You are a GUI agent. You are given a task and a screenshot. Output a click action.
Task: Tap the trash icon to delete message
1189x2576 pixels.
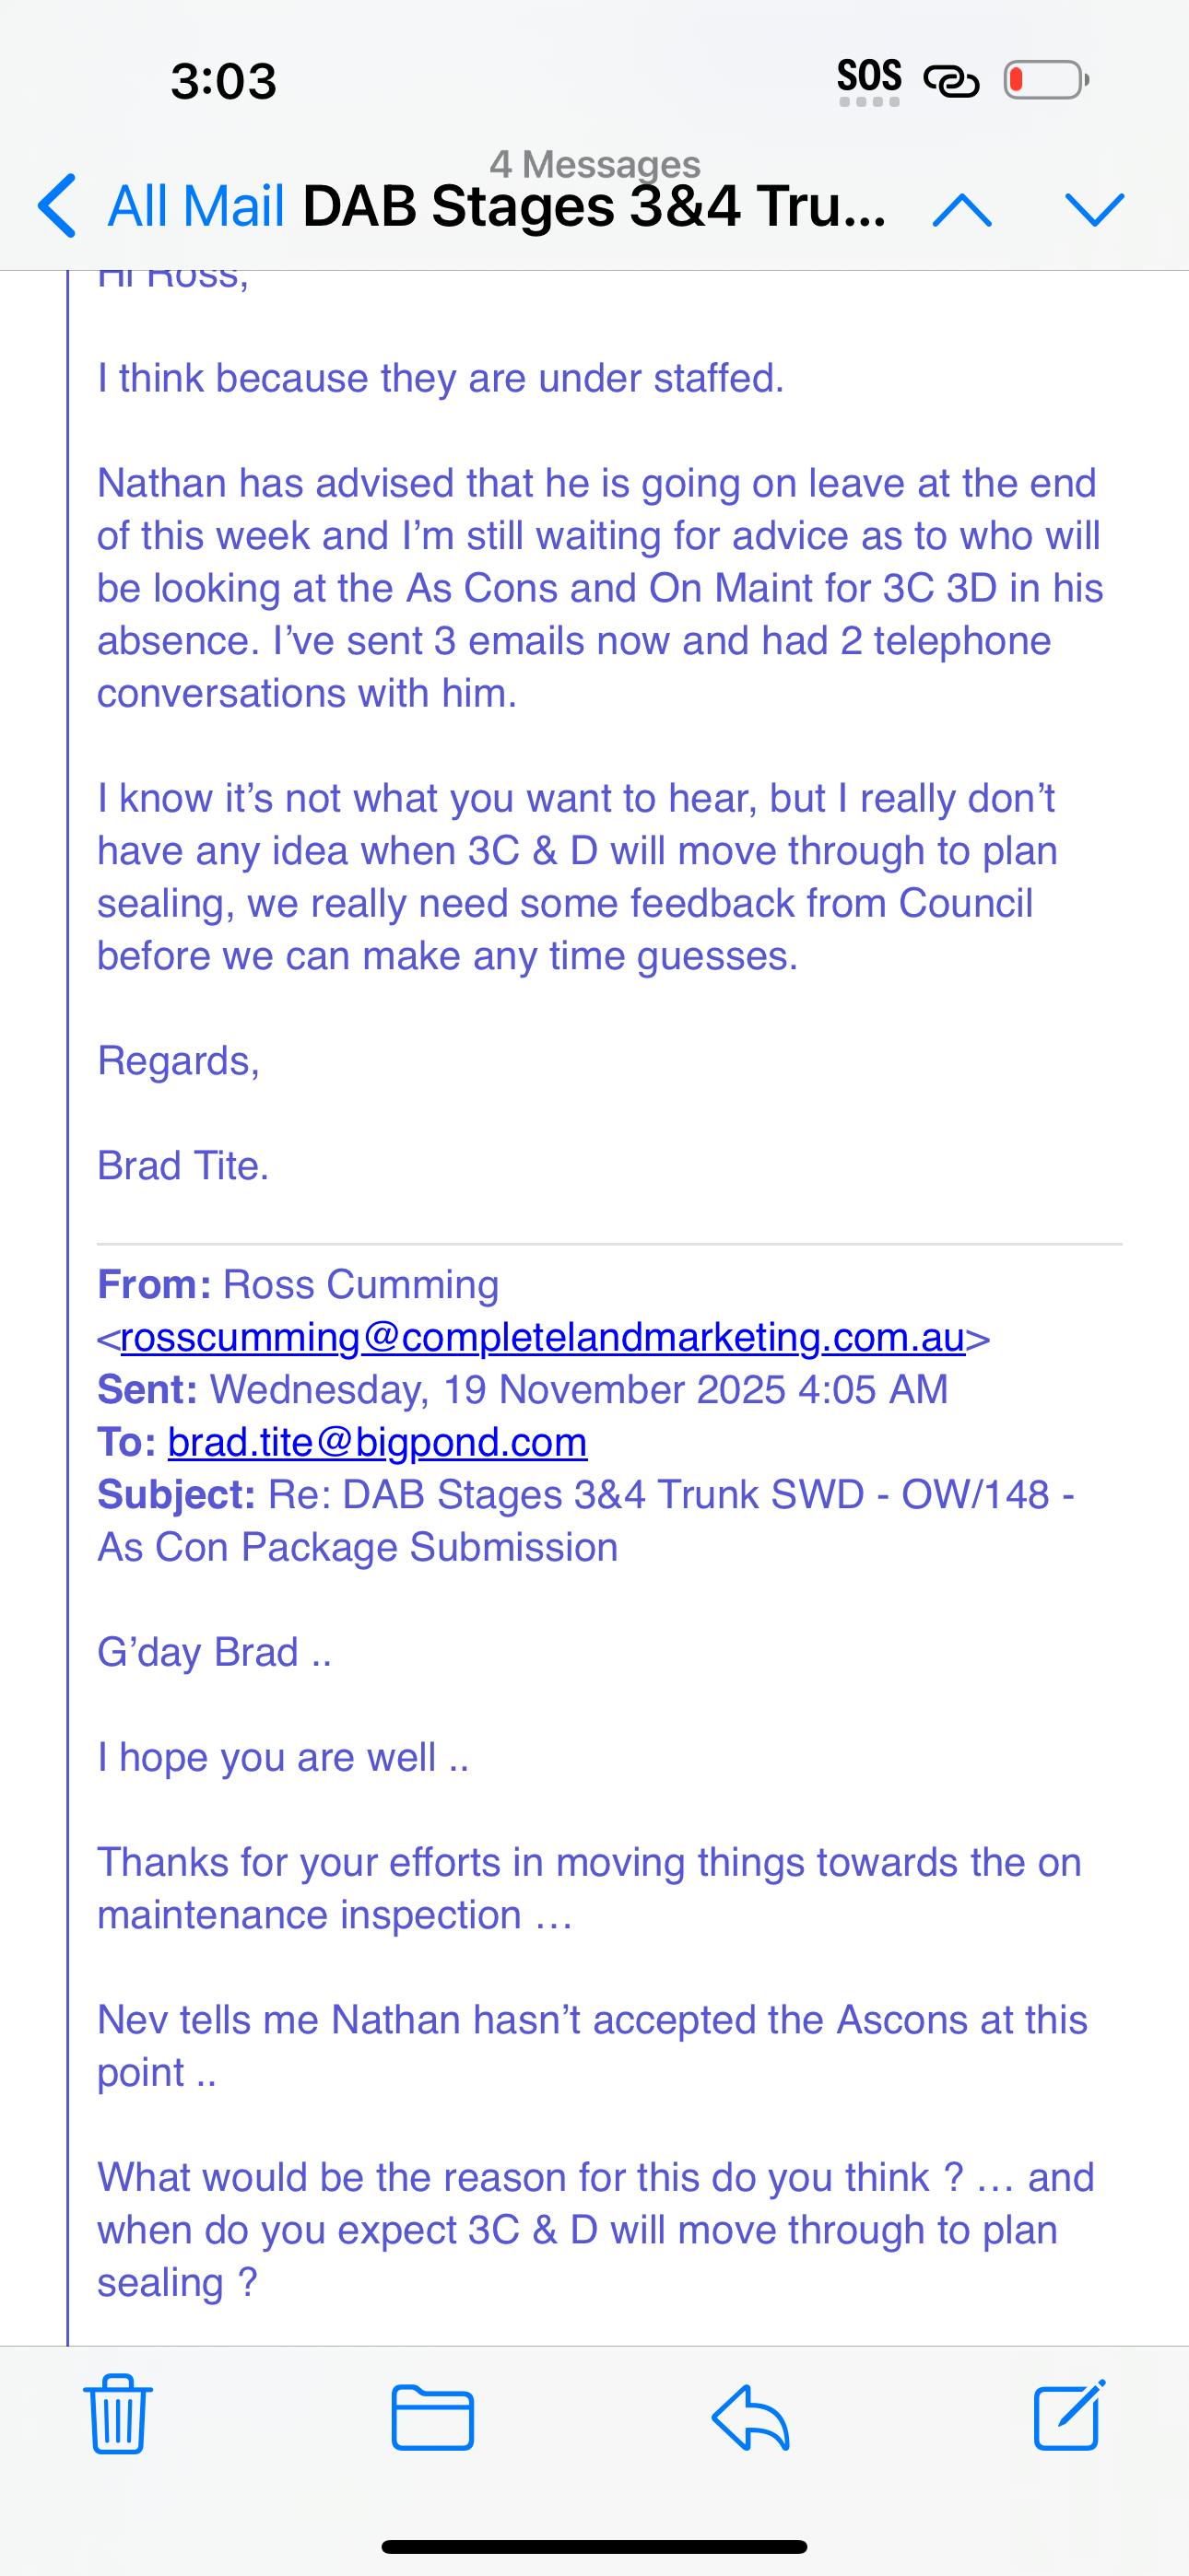[x=118, y=2415]
